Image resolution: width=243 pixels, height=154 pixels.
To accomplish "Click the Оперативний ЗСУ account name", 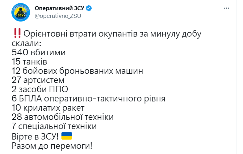I will click(59, 8).
